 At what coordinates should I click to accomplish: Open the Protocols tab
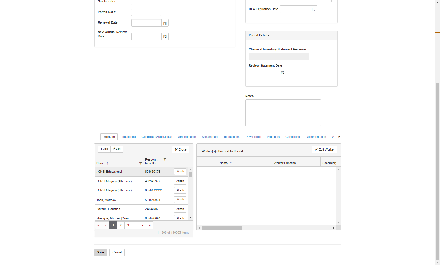click(x=273, y=137)
